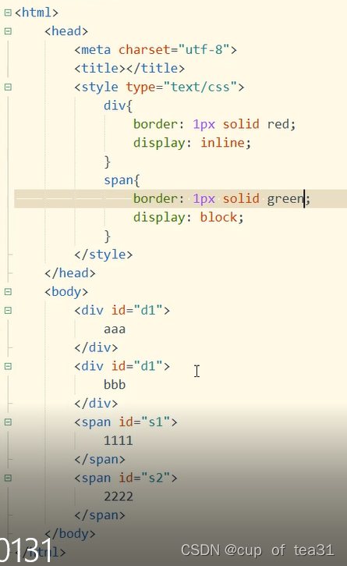Click the <body> opening tag

pos(66,292)
